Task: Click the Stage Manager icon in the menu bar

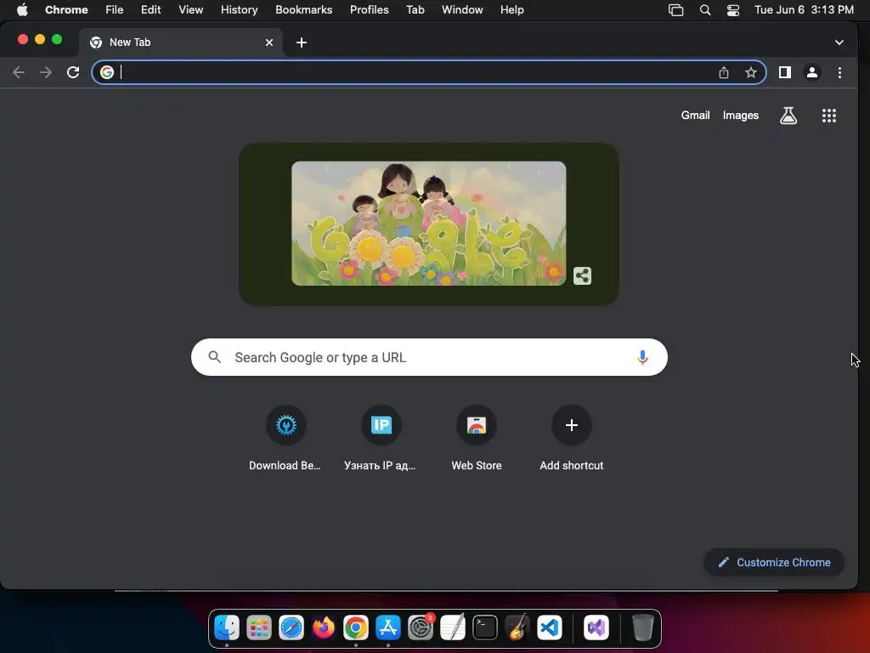Action: tap(675, 10)
